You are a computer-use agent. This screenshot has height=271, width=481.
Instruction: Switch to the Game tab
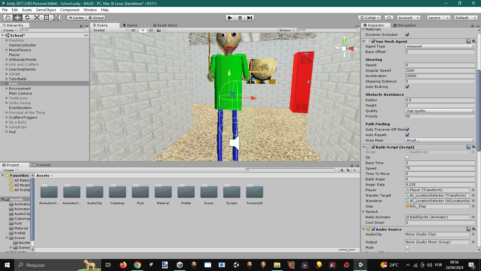[x=131, y=25]
